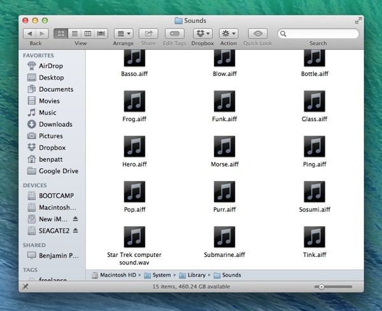Go back with the left arrow button
The image size is (382, 311).
(x=30, y=34)
